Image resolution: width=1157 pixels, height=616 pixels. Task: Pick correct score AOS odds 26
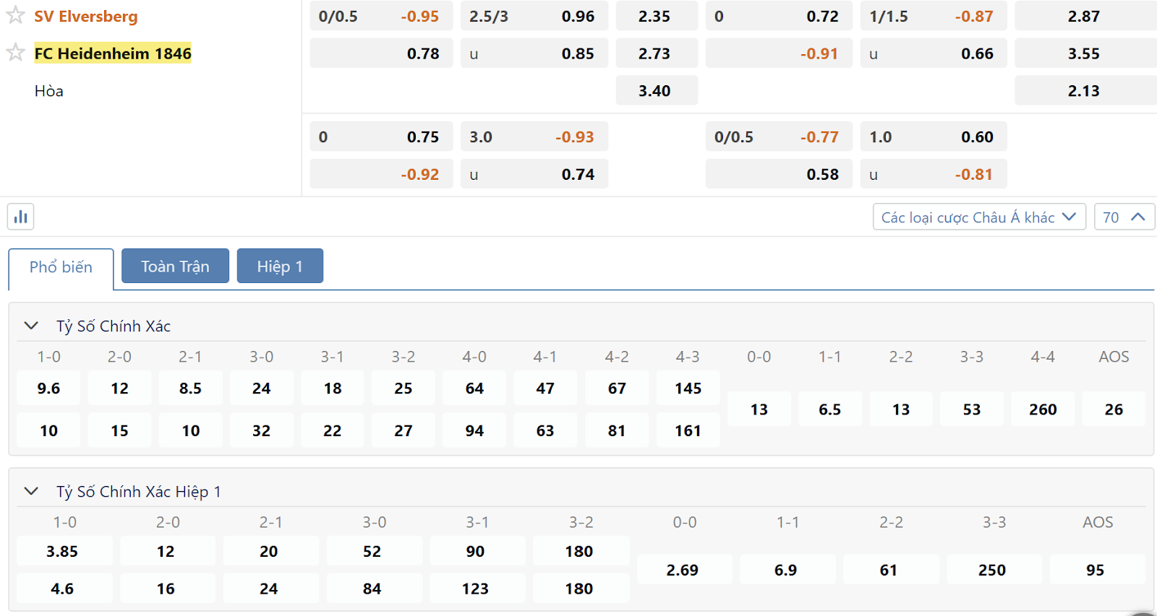(1114, 409)
